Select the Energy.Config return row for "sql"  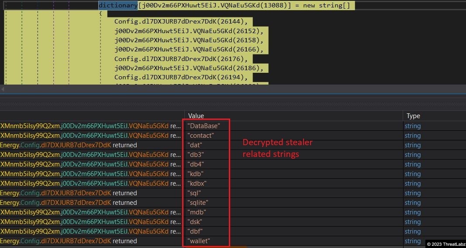coord(69,193)
